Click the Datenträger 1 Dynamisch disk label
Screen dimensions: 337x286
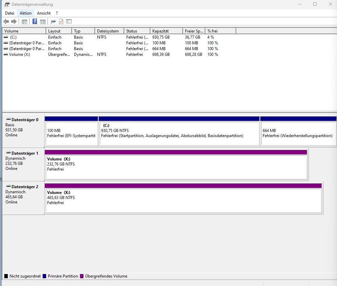tap(23, 164)
